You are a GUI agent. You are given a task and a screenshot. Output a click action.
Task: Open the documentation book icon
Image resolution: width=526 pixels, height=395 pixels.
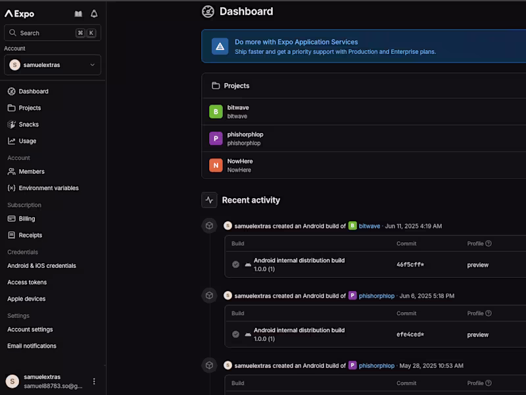[x=78, y=14]
